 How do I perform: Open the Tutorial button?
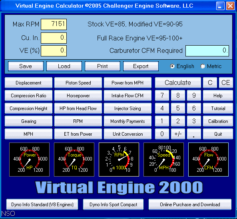pyautogui.click(x=218, y=108)
